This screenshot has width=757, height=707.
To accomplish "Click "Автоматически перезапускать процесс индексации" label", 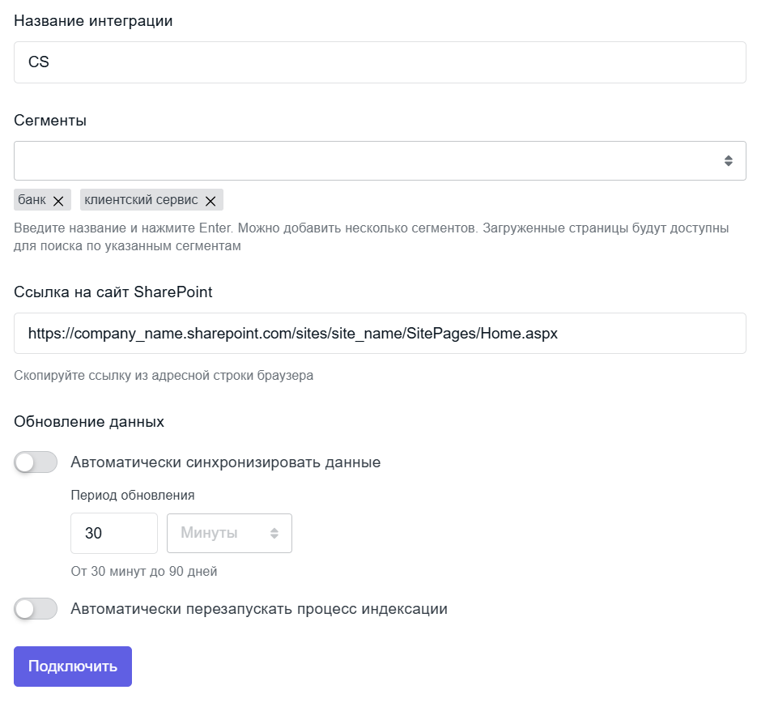I will (x=259, y=608).
